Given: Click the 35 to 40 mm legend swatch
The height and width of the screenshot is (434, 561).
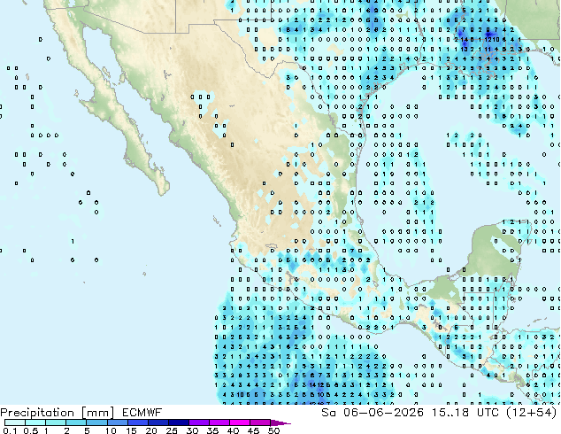Looking at the screenshot, I should tap(219, 422).
